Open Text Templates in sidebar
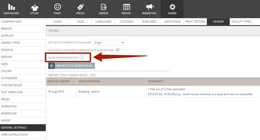 click(x=23, y=92)
